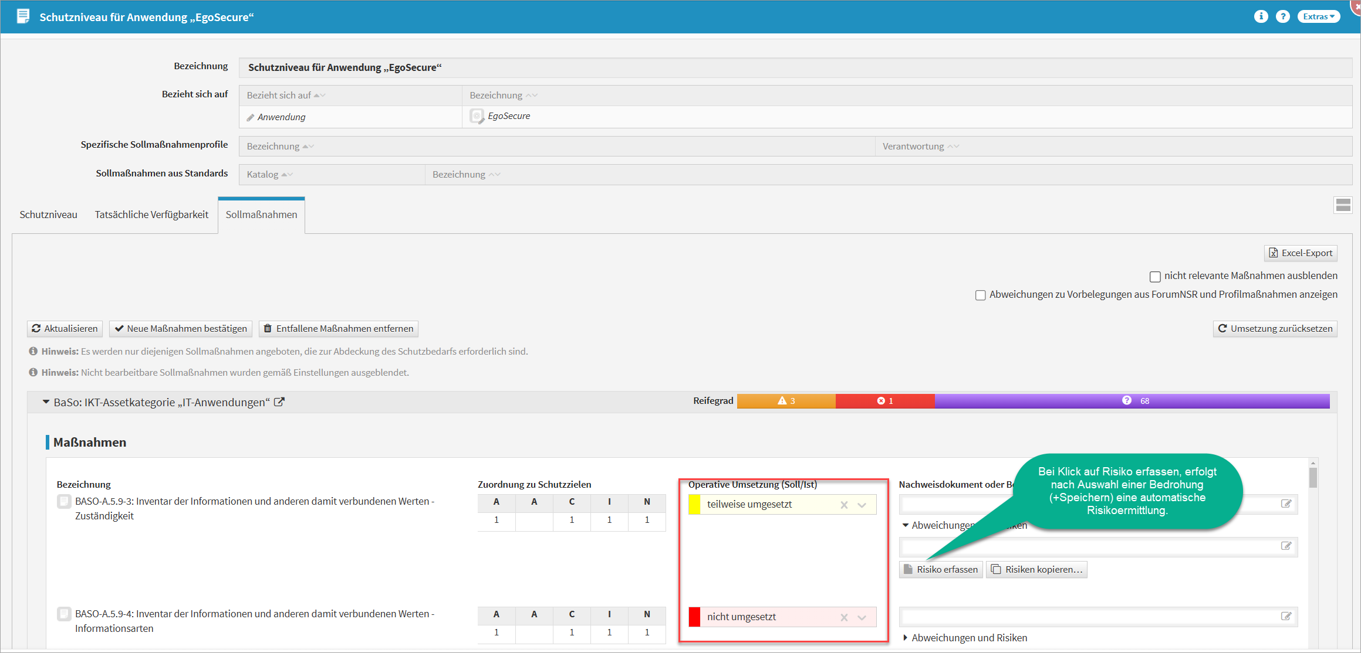Image resolution: width=1361 pixels, height=653 pixels.
Task: Open the help question mark icon
Action: 1283,16
